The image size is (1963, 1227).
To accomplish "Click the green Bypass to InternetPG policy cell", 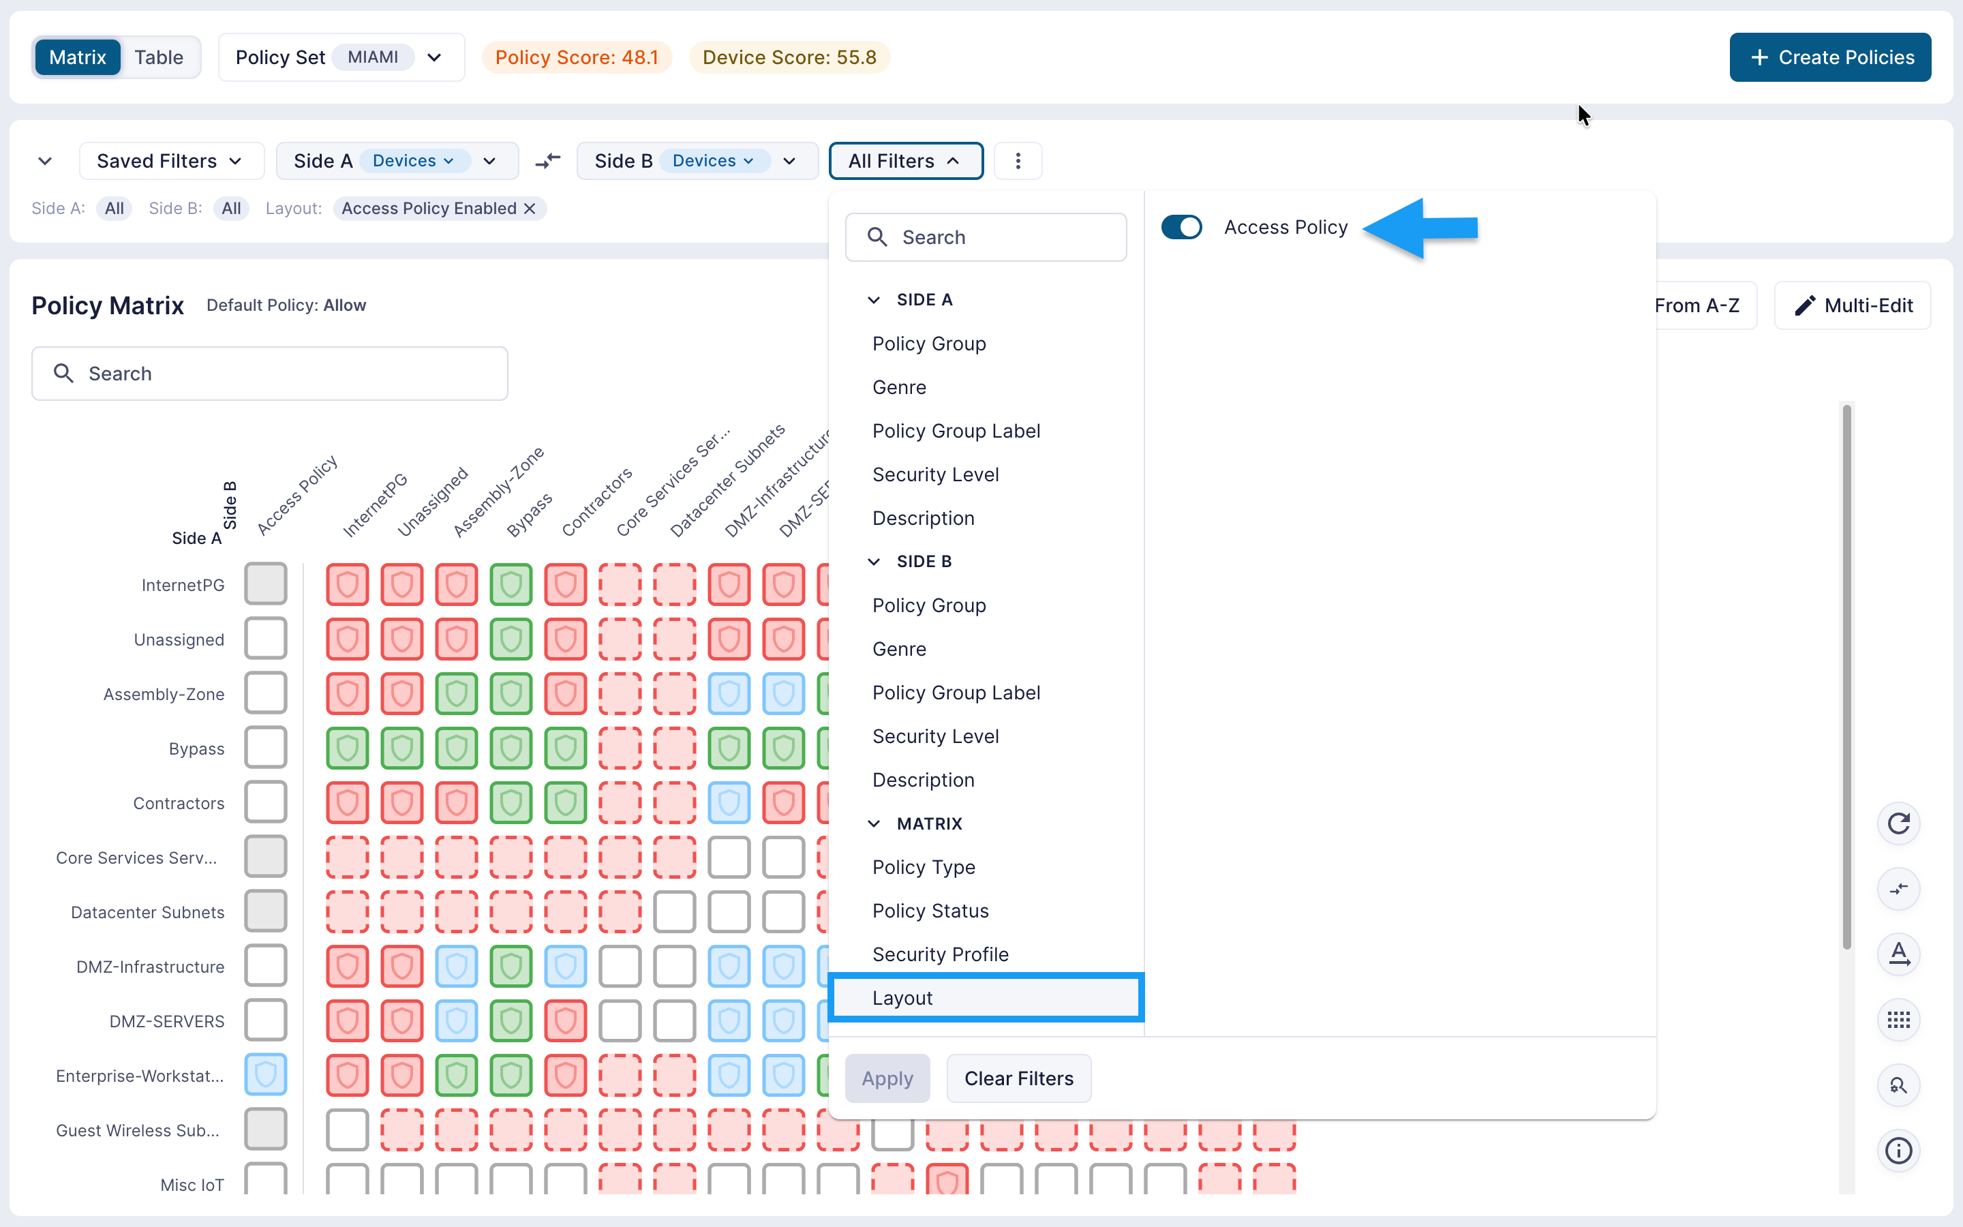I will coord(347,748).
